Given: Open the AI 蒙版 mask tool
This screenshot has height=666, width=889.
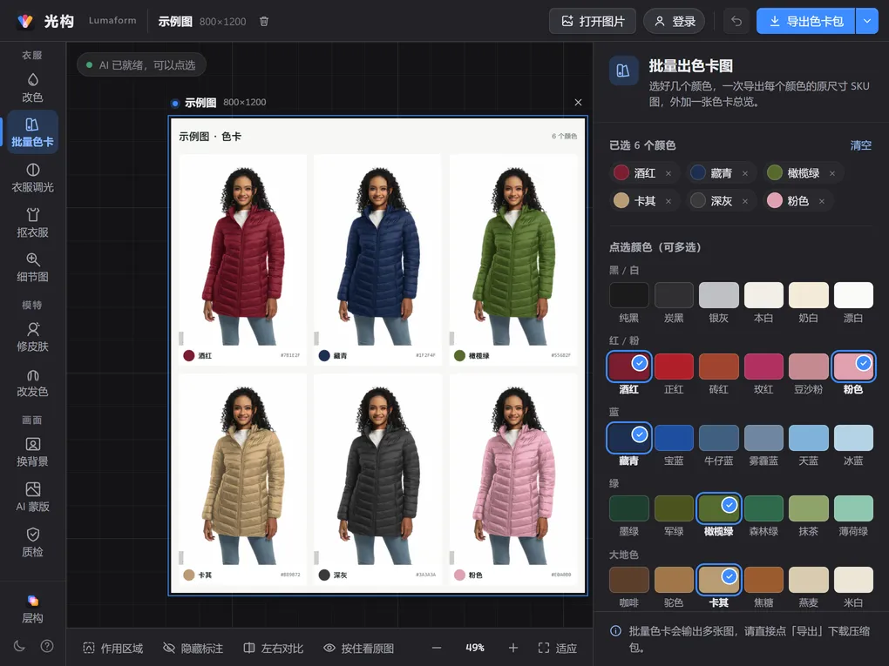Looking at the screenshot, I should 32,497.
